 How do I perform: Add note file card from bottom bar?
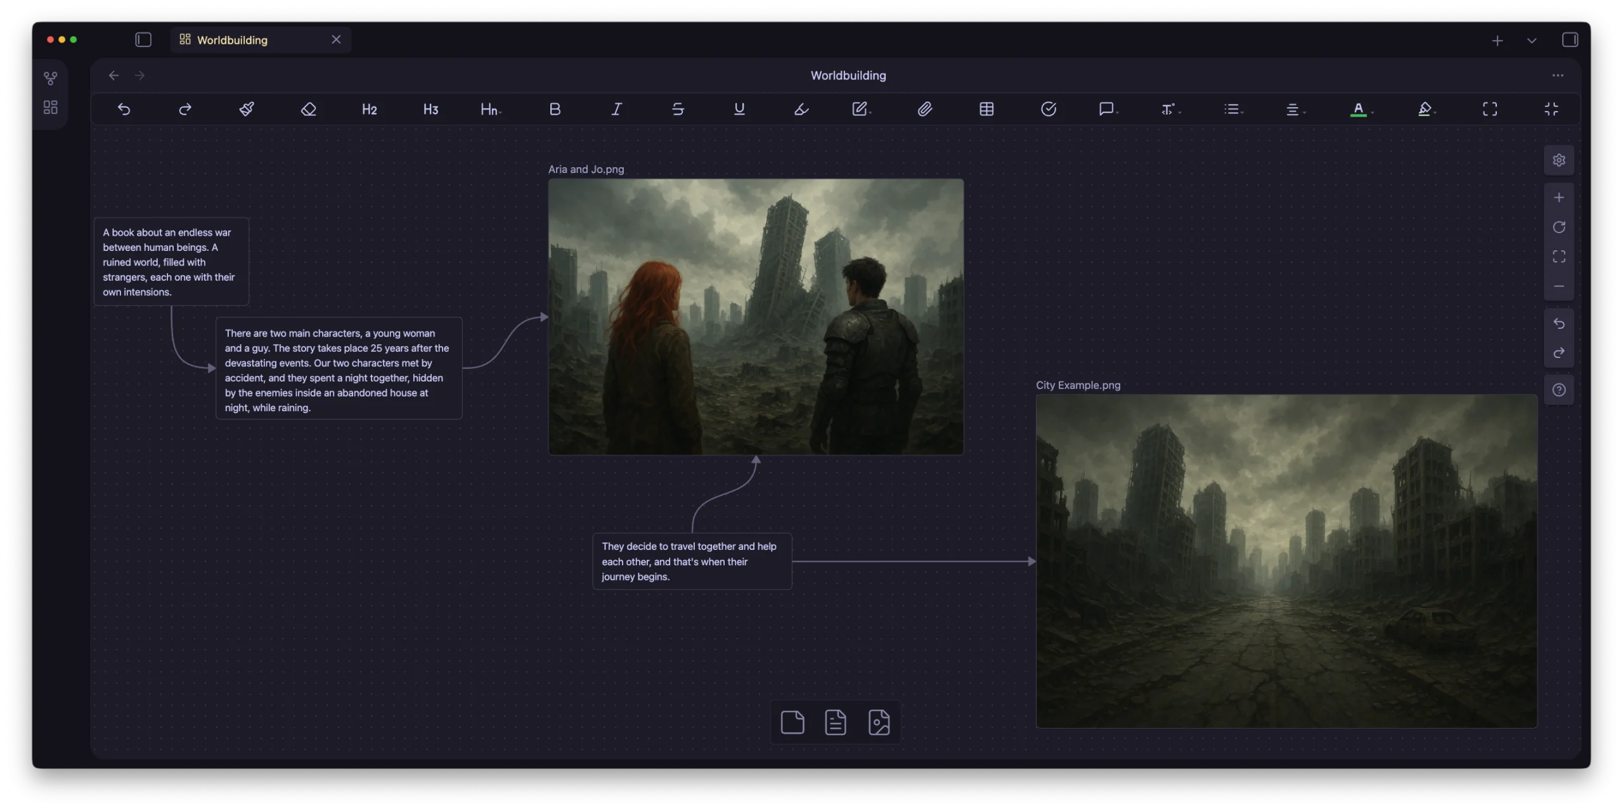[x=836, y=722]
